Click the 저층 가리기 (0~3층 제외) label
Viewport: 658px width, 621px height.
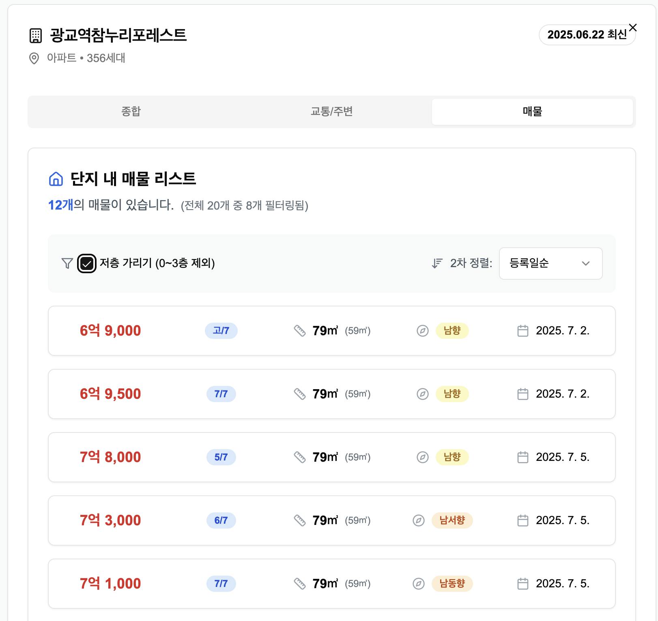tap(157, 263)
